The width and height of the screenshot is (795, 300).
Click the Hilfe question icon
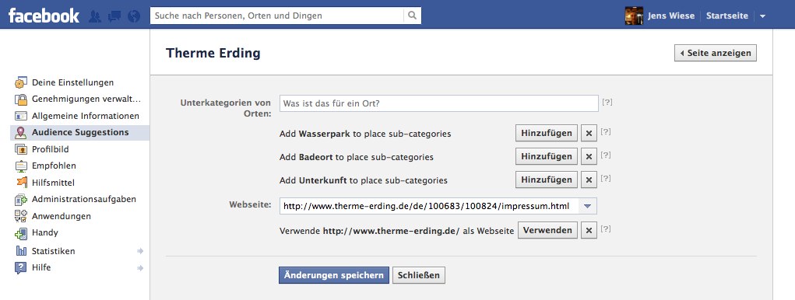(21, 267)
